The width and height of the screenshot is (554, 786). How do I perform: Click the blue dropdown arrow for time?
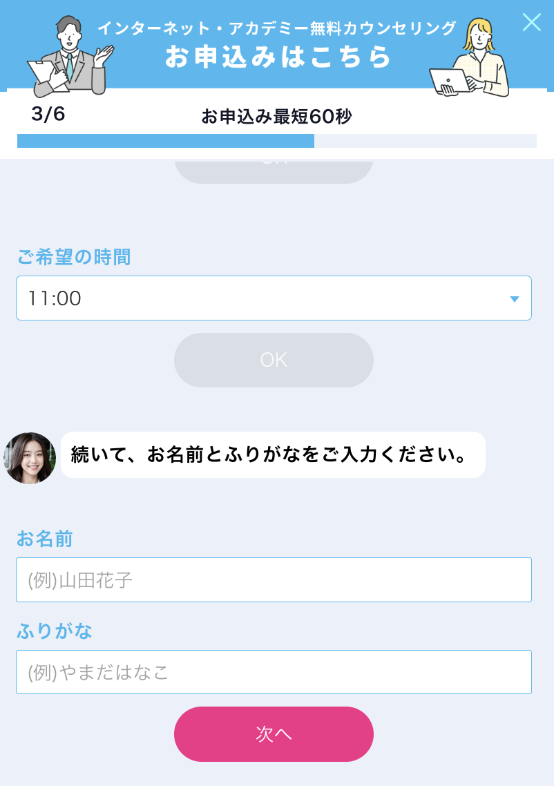pyautogui.click(x=514, y=299)
